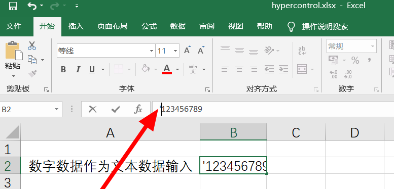The width and height of the screenshot is (394, 189).
Task: Open the 公式 tab
Action: click(149, 26)
